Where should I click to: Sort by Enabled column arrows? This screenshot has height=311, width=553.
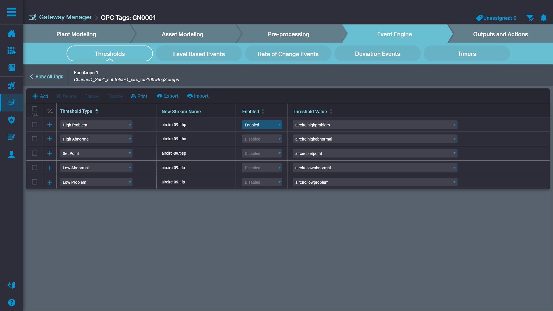[x=263, y=111]
